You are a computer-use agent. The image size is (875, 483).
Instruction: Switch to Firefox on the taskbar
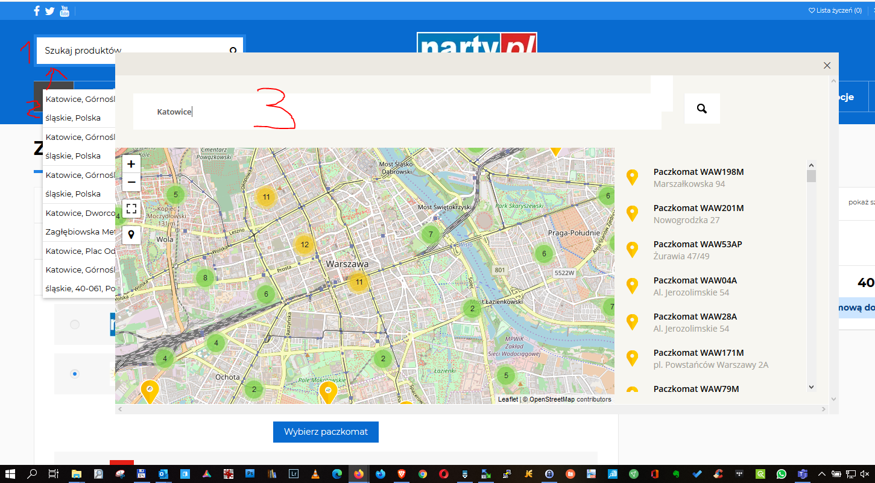pos(359,474)
